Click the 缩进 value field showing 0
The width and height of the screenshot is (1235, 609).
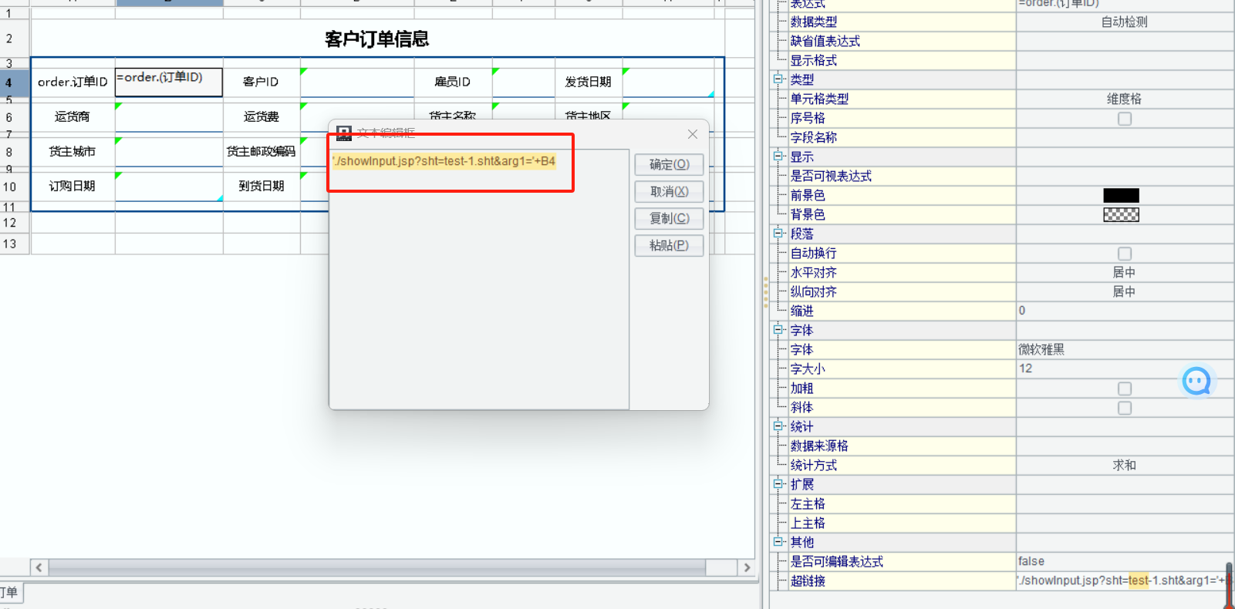coord(1125,311)
